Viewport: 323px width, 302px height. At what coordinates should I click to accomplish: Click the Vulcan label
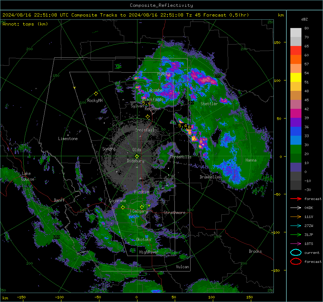[x=183, y=267]
